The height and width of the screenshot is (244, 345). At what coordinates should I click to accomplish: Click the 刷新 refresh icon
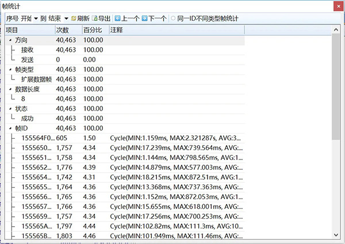click(74, 18)
